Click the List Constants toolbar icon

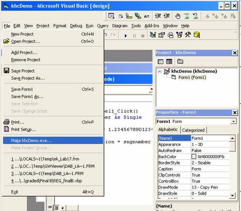click(x=121, y=16)
